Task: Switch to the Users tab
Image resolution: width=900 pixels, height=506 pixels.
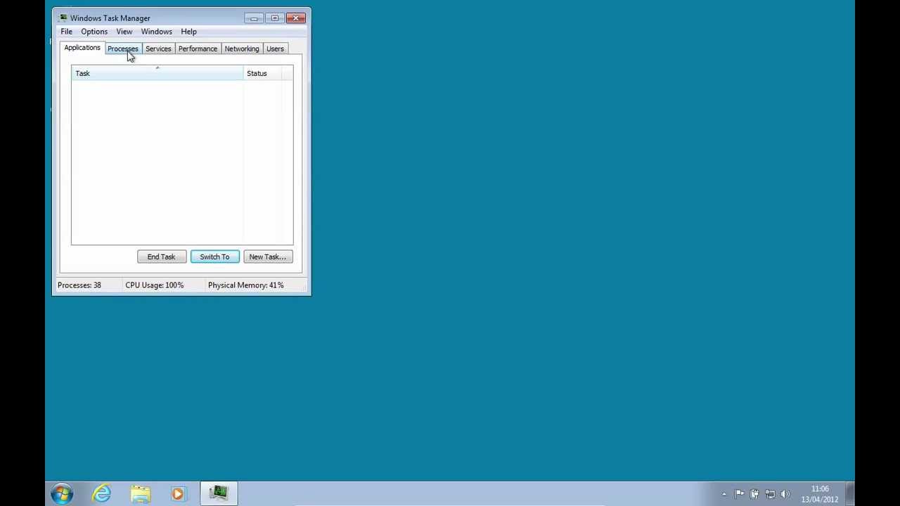Action: click(x=275, y=48)
